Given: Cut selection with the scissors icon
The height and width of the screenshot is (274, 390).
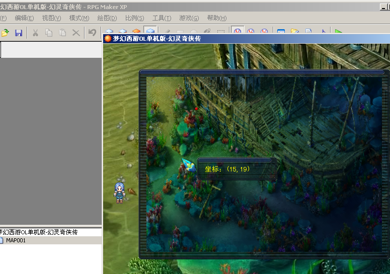Looking at the screenshot, I should click(35, 33).
